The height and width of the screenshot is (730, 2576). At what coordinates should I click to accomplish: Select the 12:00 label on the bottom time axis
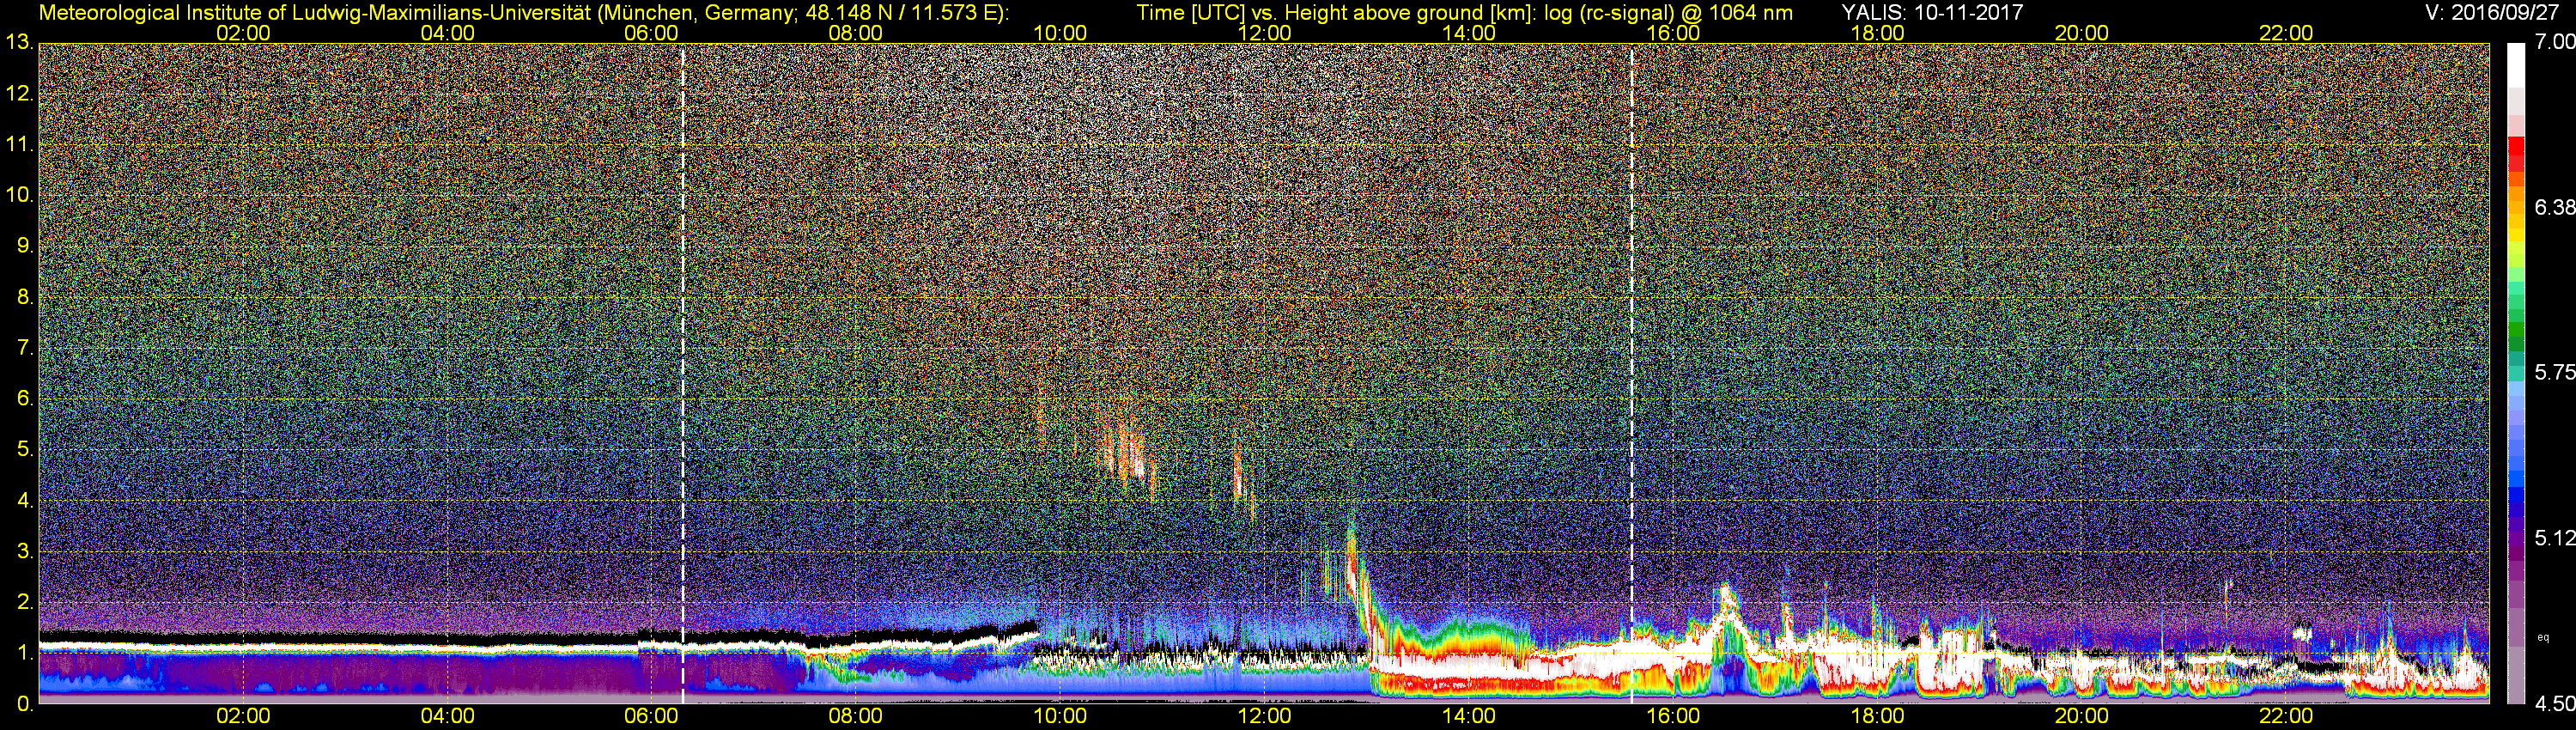(x=1264, y=716)
